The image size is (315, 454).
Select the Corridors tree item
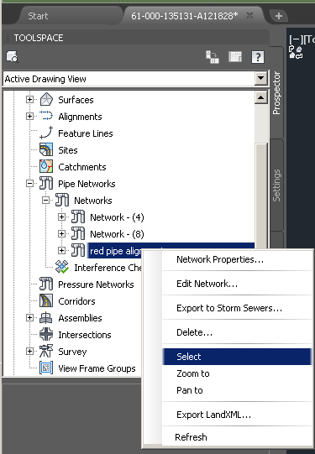tap(76, 301)
